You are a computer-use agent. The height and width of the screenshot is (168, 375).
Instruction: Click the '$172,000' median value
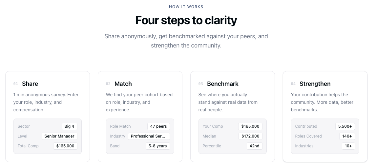tap(250, 136)
